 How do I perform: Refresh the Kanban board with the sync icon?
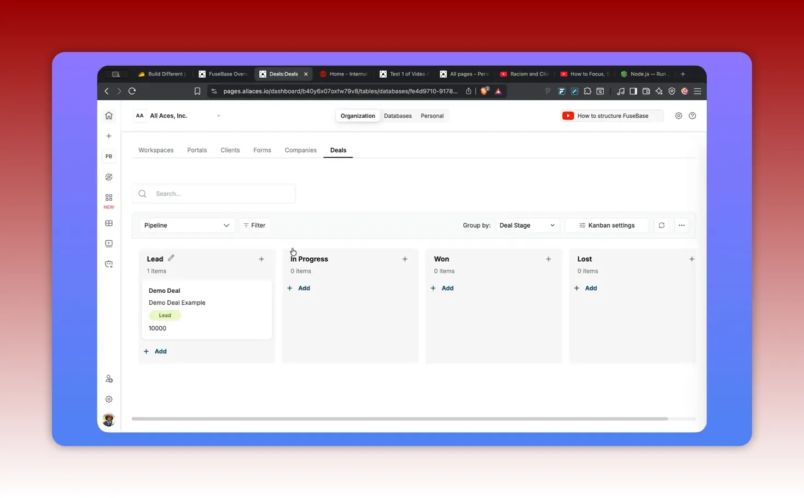click(661, 225)
